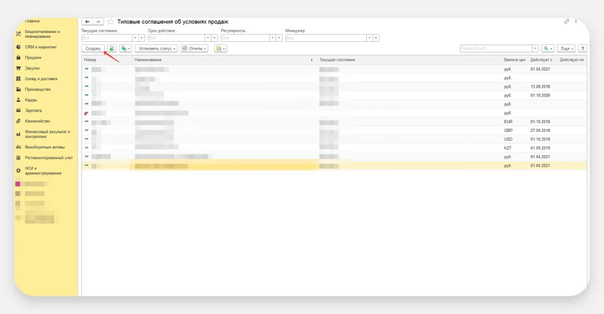This screenshot has height=314, width=604.
Task: Add page to favorites with the star icon
Action: [x=110, y=21]
